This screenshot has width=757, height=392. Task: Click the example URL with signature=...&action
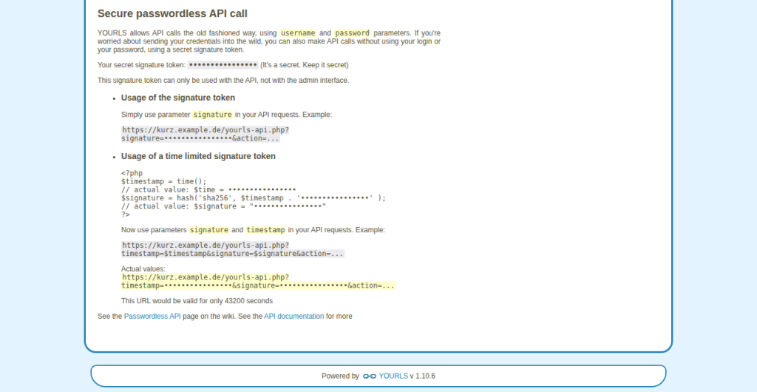[x=206, y=134]
